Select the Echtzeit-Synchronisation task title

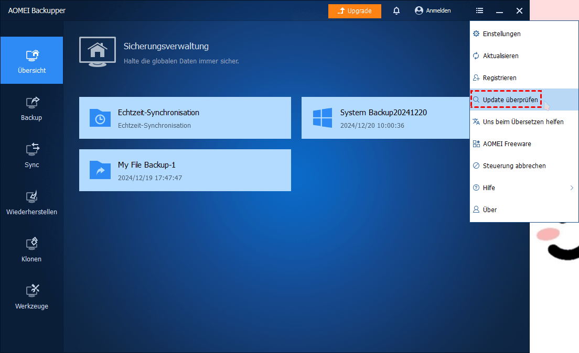pos(158,113)
